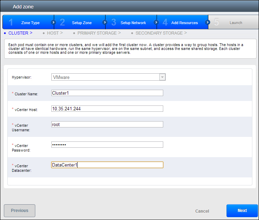Click the Cancel link
The width and height of the screenshot is (259, 220).
tap(202, 211)
